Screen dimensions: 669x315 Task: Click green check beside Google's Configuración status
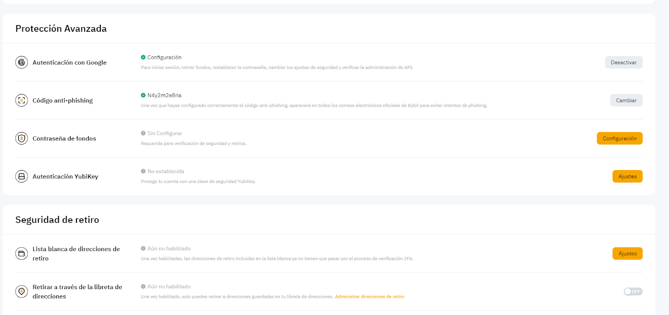(143, 57)
